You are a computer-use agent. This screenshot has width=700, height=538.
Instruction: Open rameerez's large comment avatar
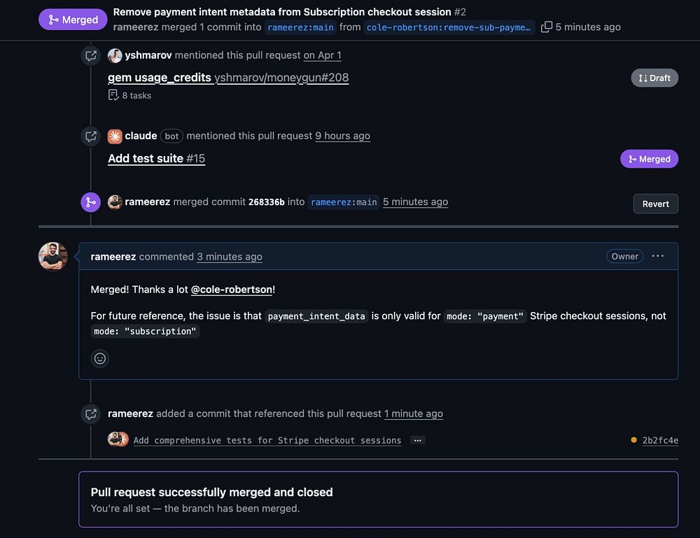tap(53, 257)
